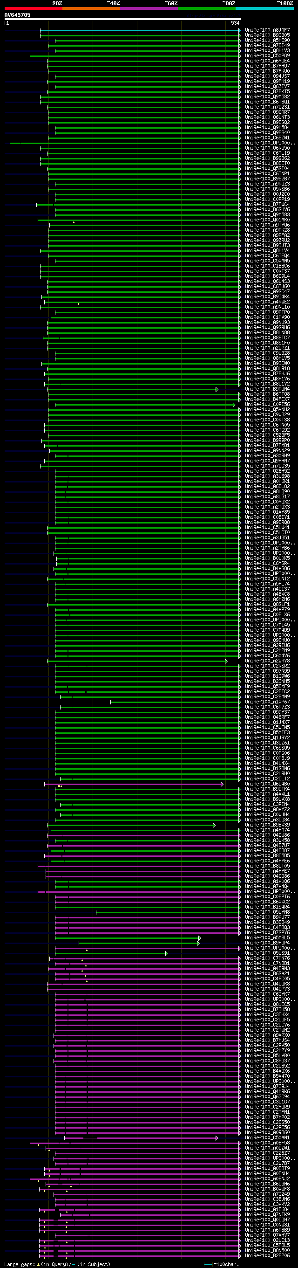The image size is (298, 1268).
Task: Click the '(in Subject)' legend text
Action: 94,1264
